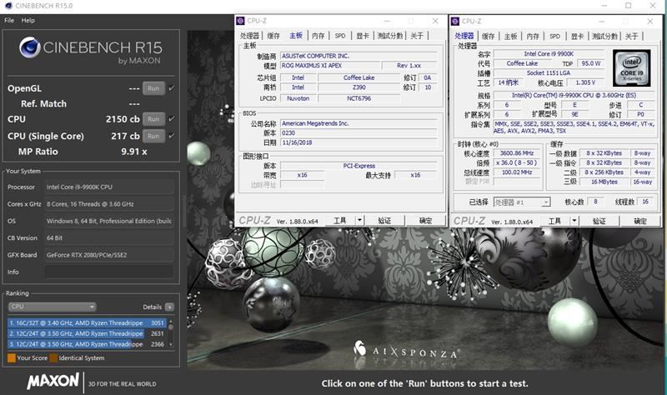
Task: Click the Identical System color swatch
Action: [x=53, y=358]
